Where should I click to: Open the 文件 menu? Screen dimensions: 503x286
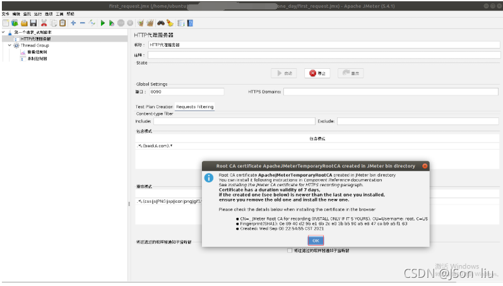6,14
